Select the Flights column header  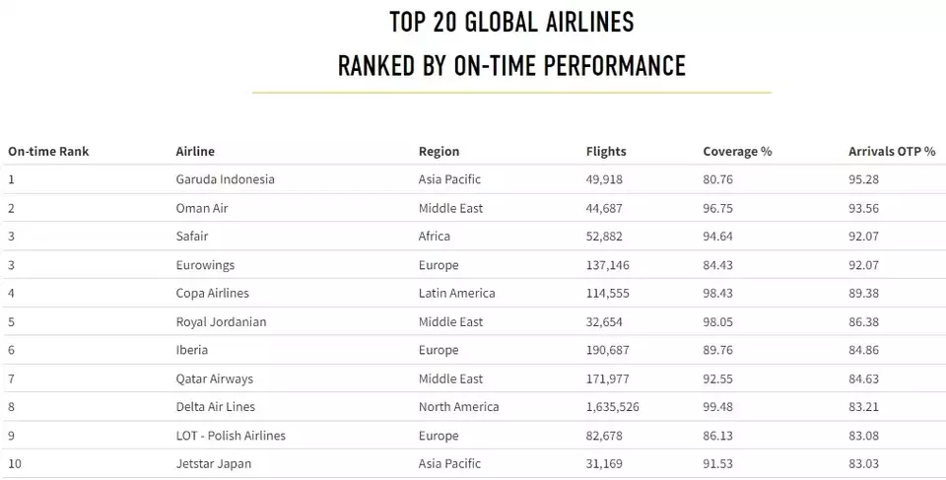pos(606,152)
